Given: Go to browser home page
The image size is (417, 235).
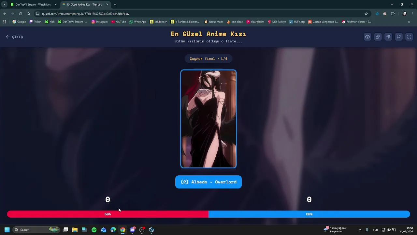Looking at the screenshot, I should (x=28, y=14).
